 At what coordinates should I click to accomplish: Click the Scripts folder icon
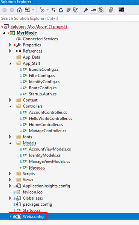click(18, 174)
